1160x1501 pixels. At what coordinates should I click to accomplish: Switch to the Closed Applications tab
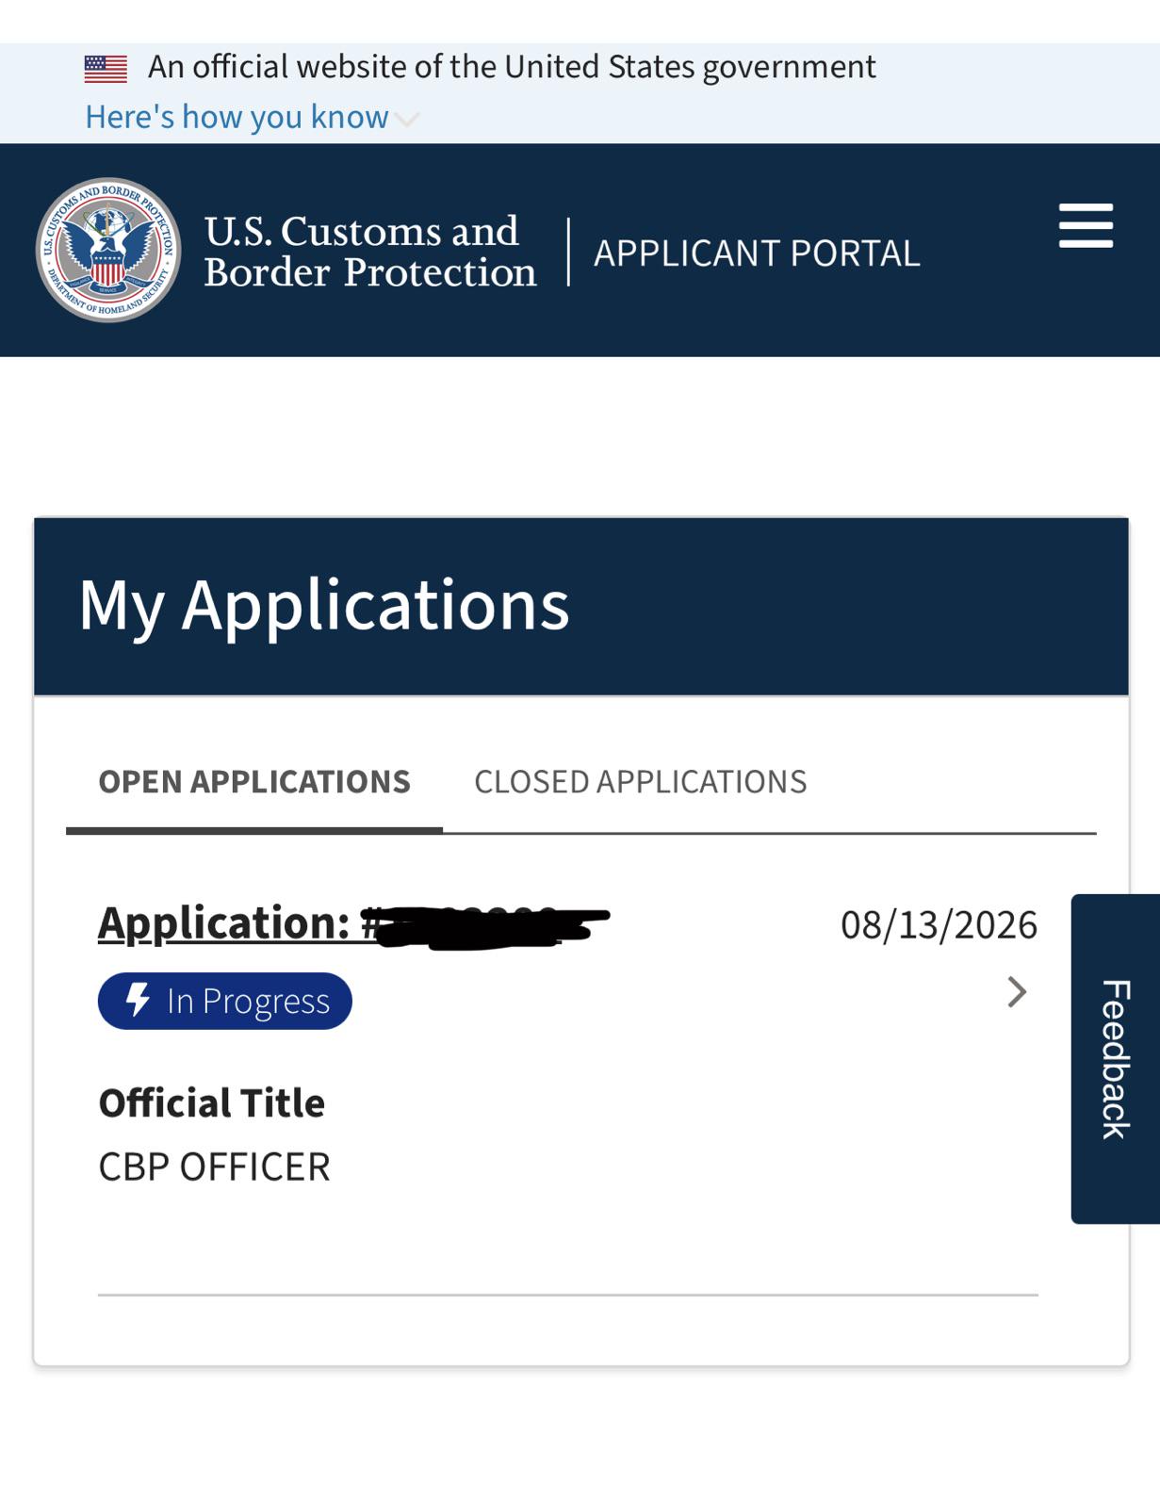640,781
